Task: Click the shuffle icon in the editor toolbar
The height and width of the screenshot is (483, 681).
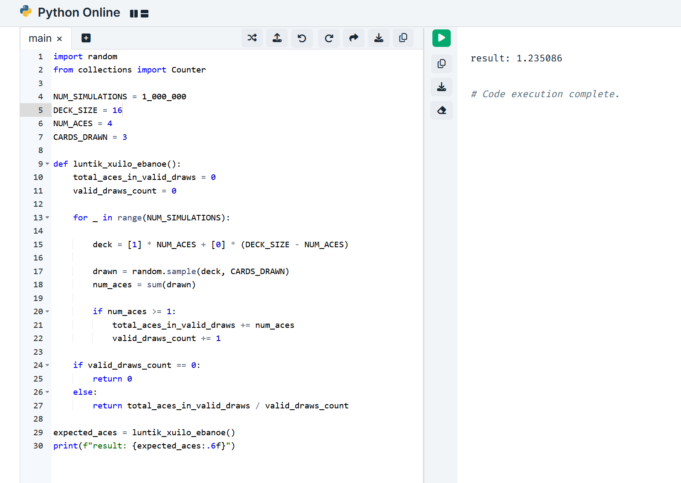Action: [252, 38]
